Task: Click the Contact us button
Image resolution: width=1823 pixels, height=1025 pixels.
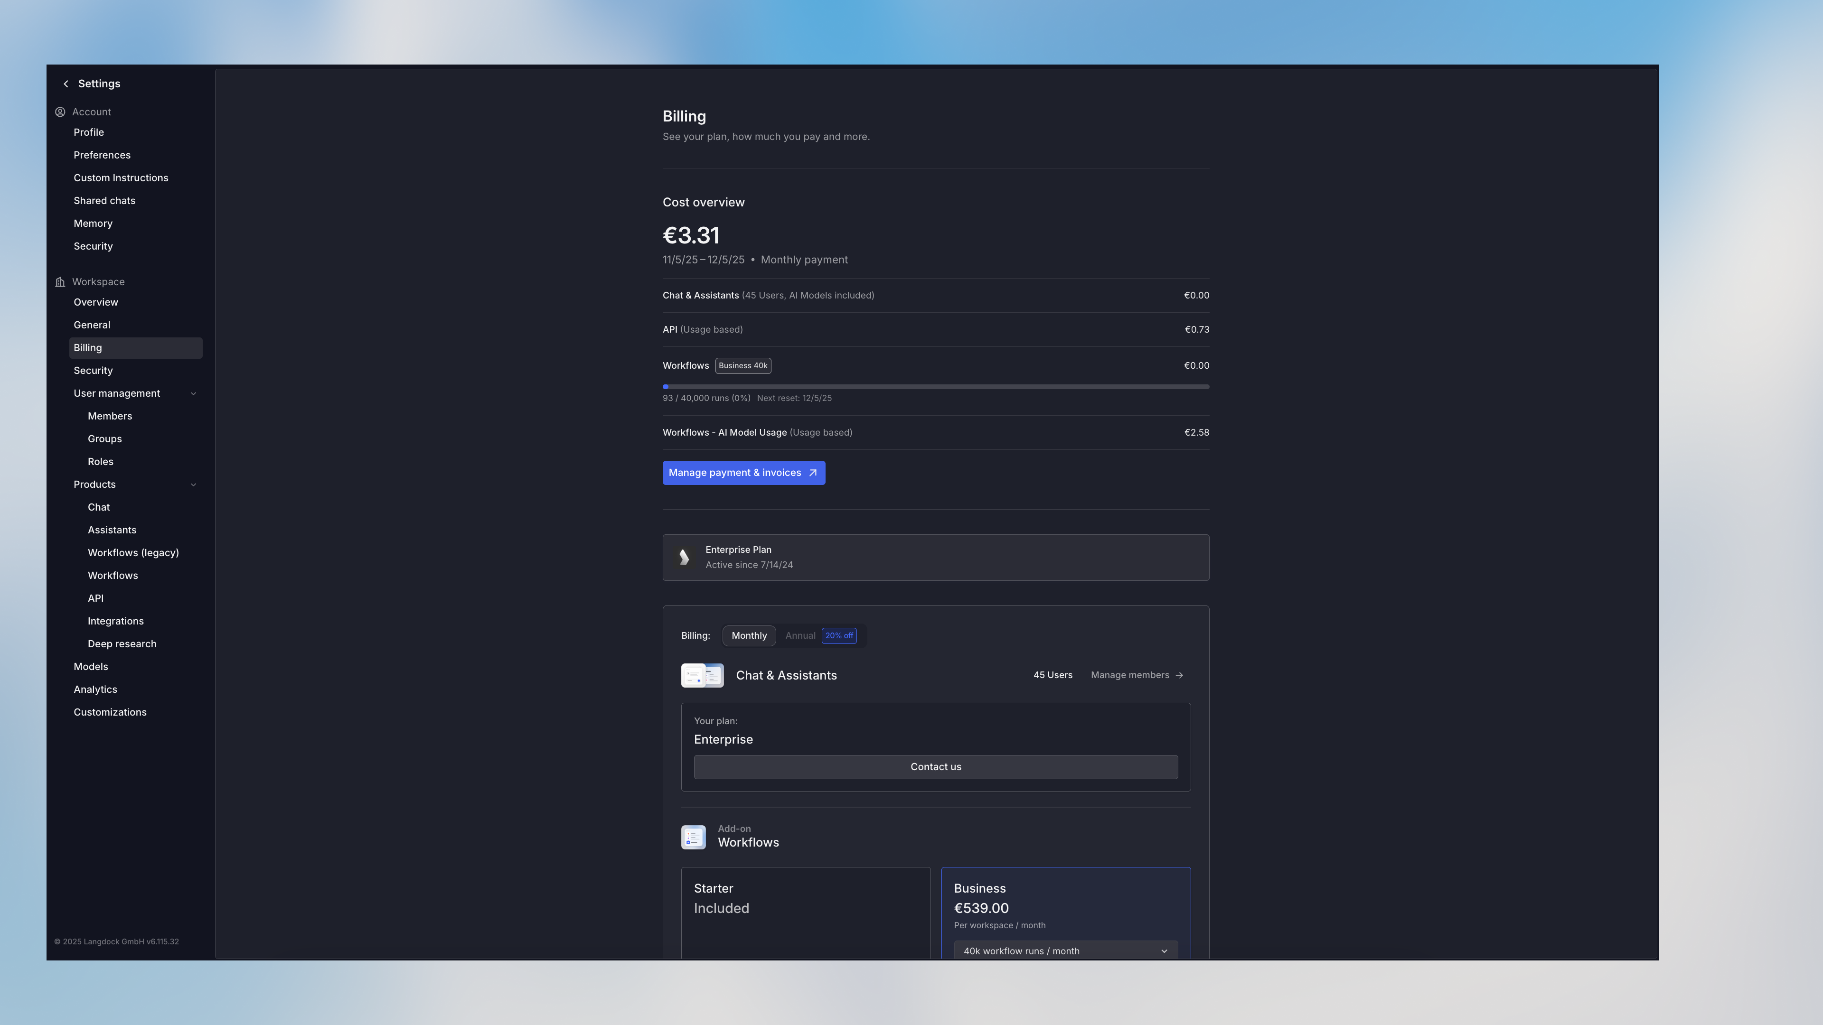Action: (x=936, y=767)
